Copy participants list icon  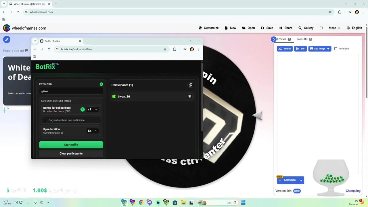(x=190, y=85)
